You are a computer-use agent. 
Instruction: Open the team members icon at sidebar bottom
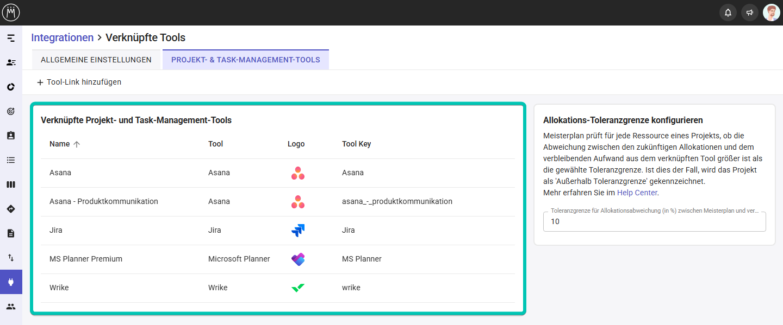click(x=11, y=306)
